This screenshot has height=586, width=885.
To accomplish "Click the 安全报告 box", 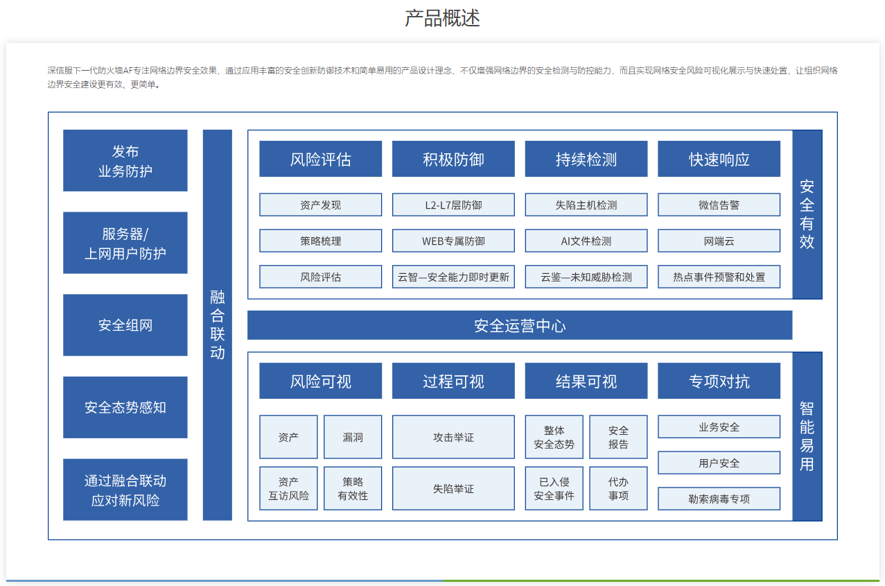I will coord(618,437).
